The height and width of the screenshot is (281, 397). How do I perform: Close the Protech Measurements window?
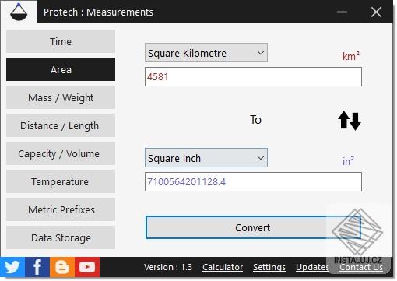(x=376, y=12)
